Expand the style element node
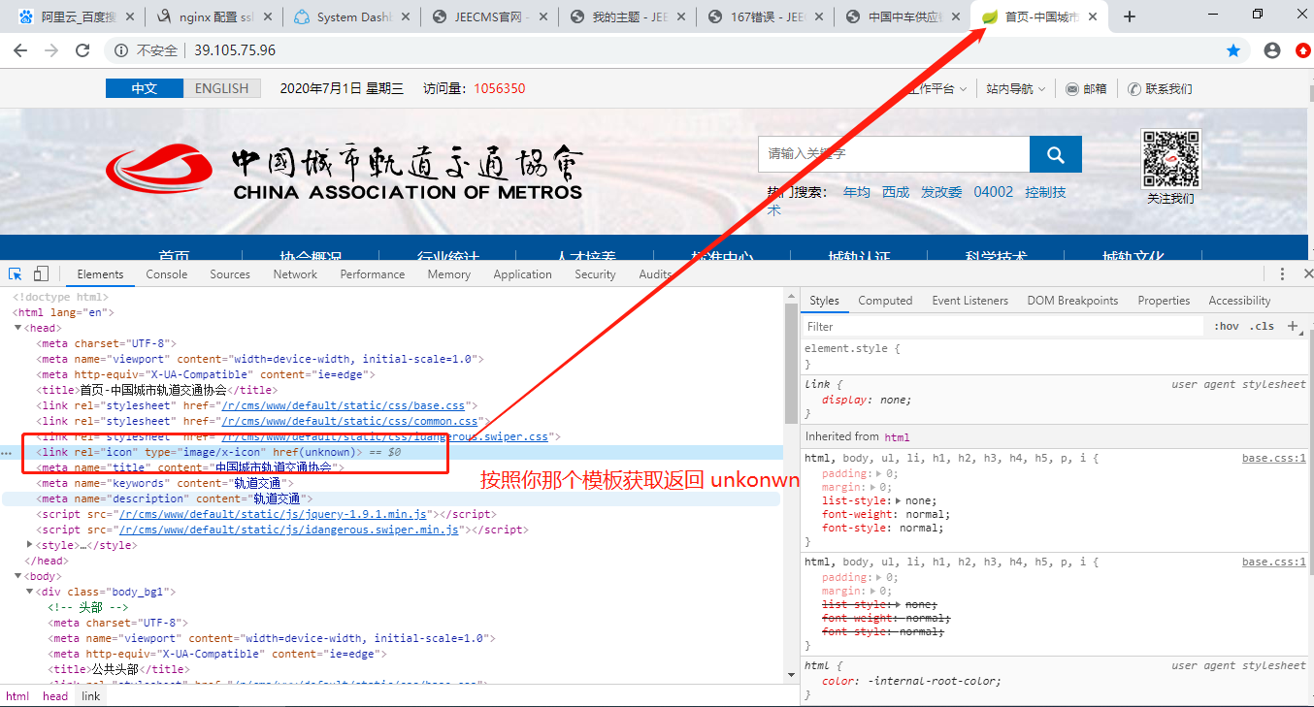1314x707 pixels. coord(30,545)
